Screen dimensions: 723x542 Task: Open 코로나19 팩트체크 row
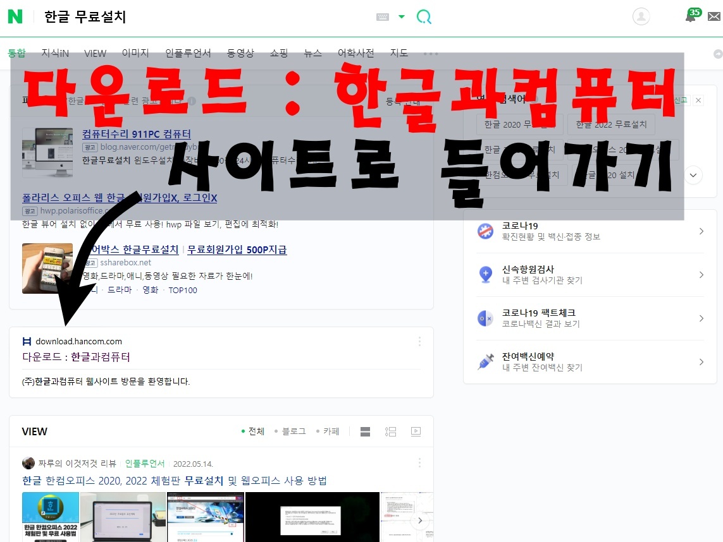(x=590, y=318)
